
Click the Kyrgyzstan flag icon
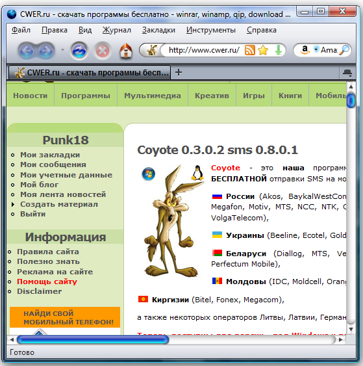143,299
